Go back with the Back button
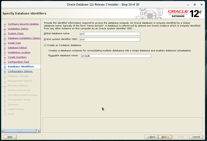 coord(150,137)
